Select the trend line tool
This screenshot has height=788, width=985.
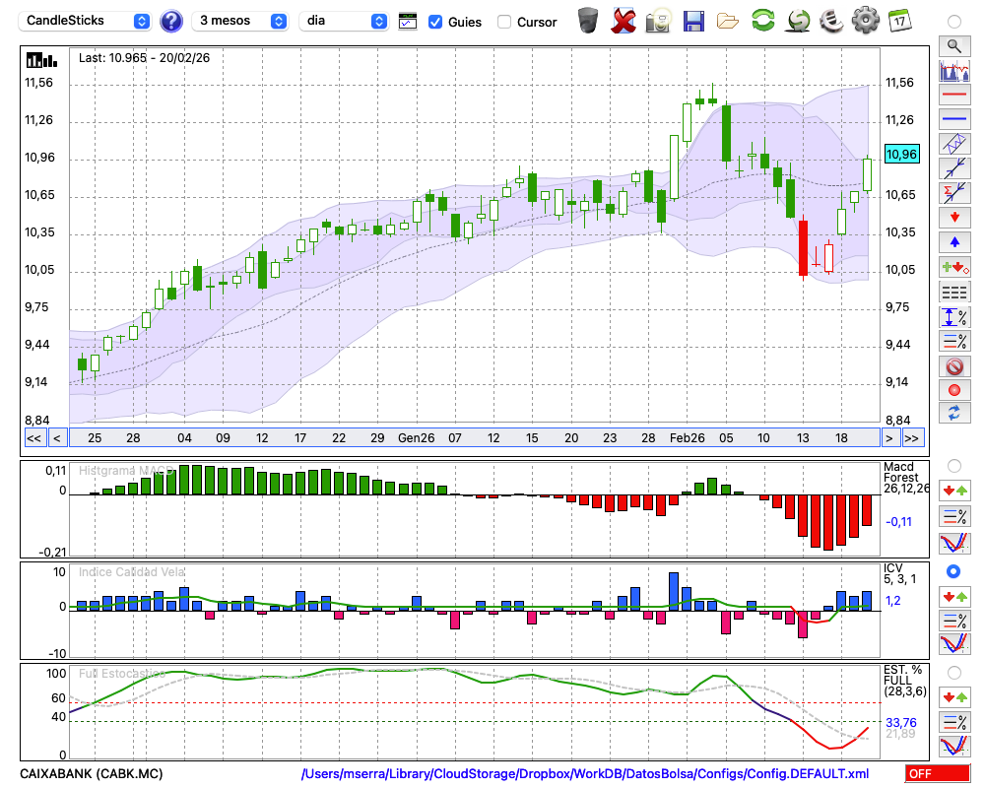[954, 168]
